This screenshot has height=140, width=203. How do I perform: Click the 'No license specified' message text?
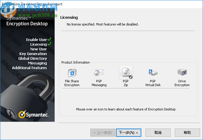click(103, 24)
